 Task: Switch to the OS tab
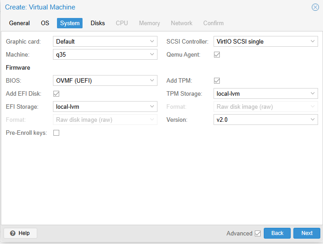(45, 23)
